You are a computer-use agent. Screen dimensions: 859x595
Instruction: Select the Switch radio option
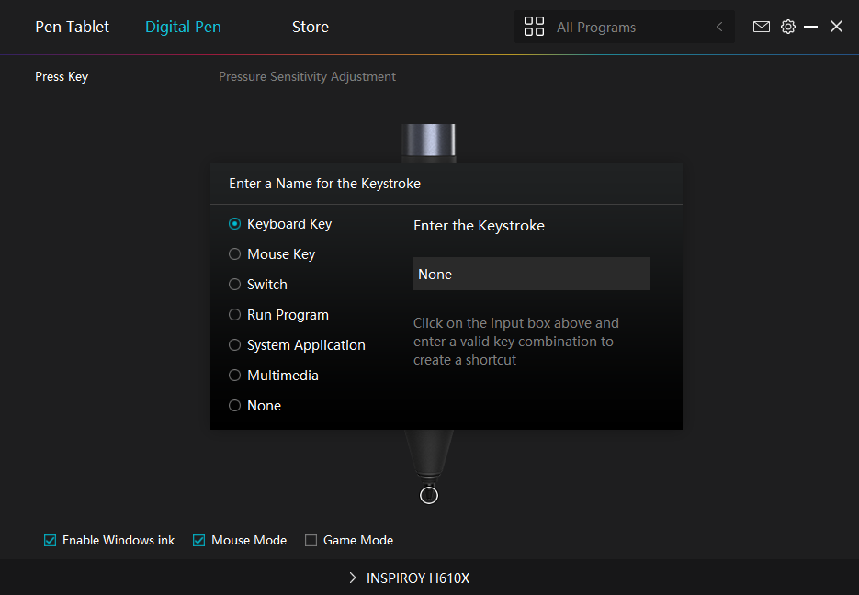pyautogui.click(x=235, y=285)
